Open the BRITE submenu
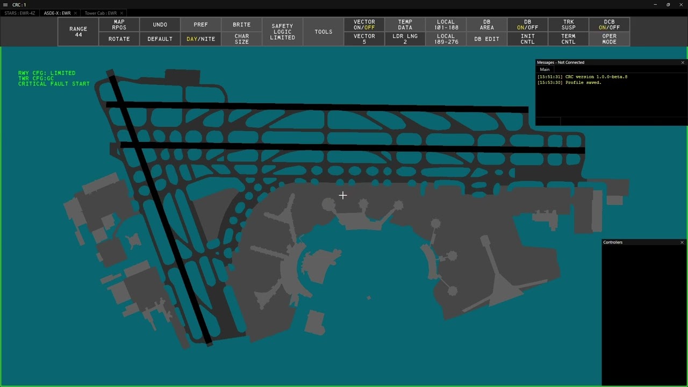Viewport: 688px width, 387px height. point(241,25)
